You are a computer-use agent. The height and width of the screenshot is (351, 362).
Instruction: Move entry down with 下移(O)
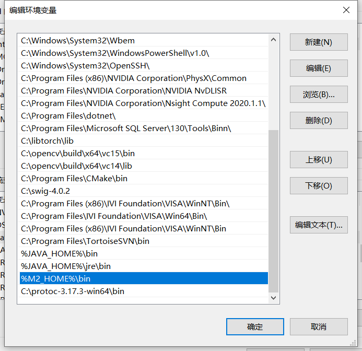coord(319,185)
